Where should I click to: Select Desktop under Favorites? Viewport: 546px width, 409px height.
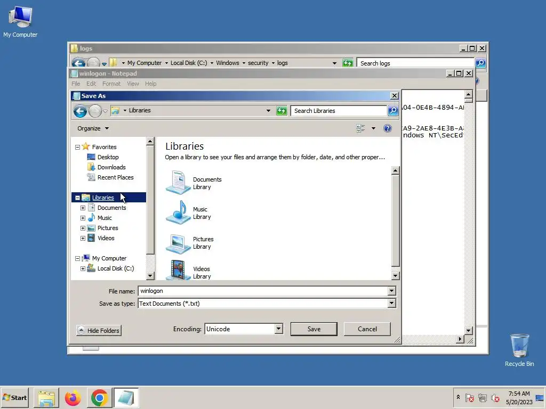click(108, 157)
